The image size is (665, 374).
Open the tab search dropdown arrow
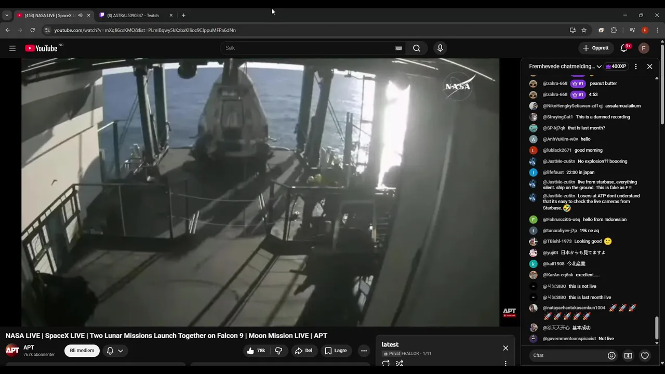[7, 16]
